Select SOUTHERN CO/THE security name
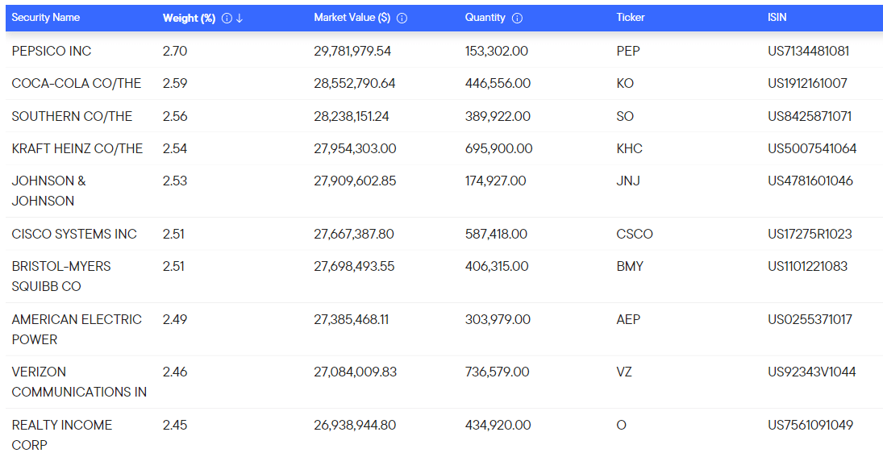Screen dimensions: 883x453 click(x=72, y=117)
